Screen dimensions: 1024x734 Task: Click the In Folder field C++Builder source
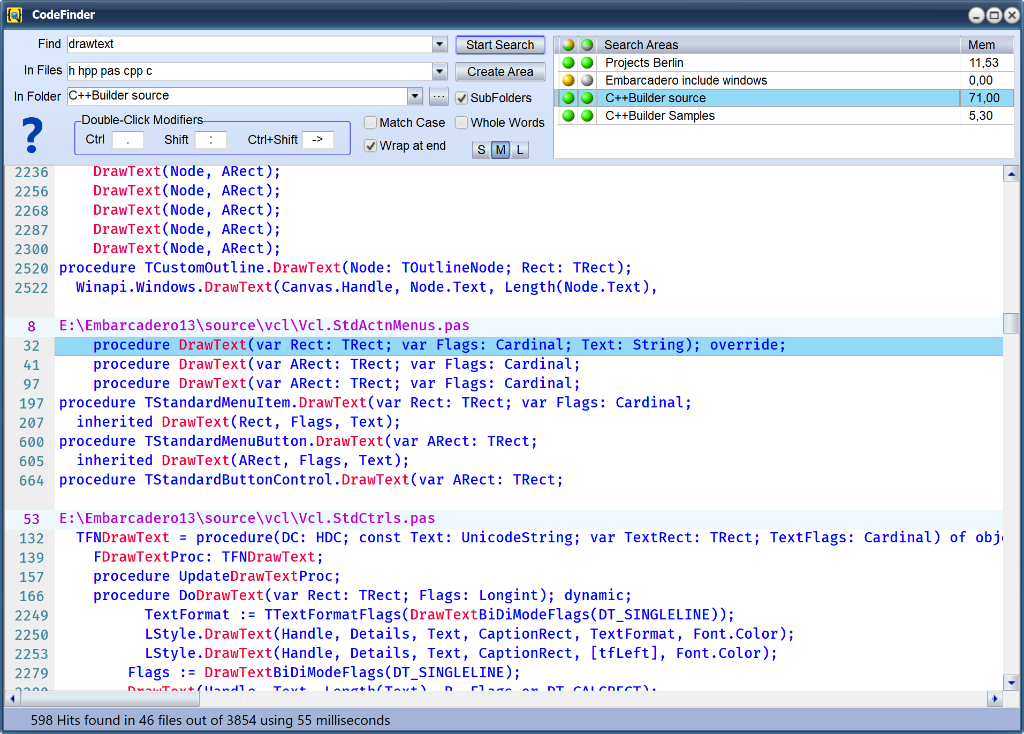point(237,96)
